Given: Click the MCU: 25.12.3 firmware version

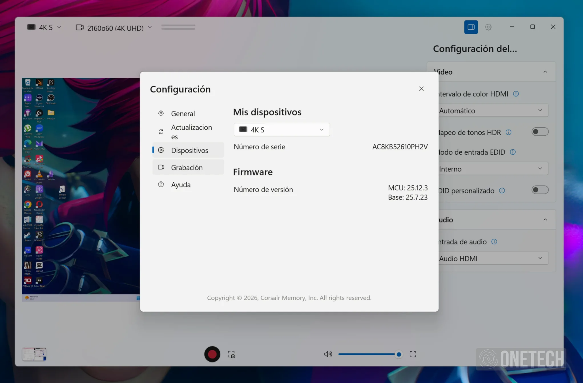Looking at the screenshot, I should (x=408, y=188).
